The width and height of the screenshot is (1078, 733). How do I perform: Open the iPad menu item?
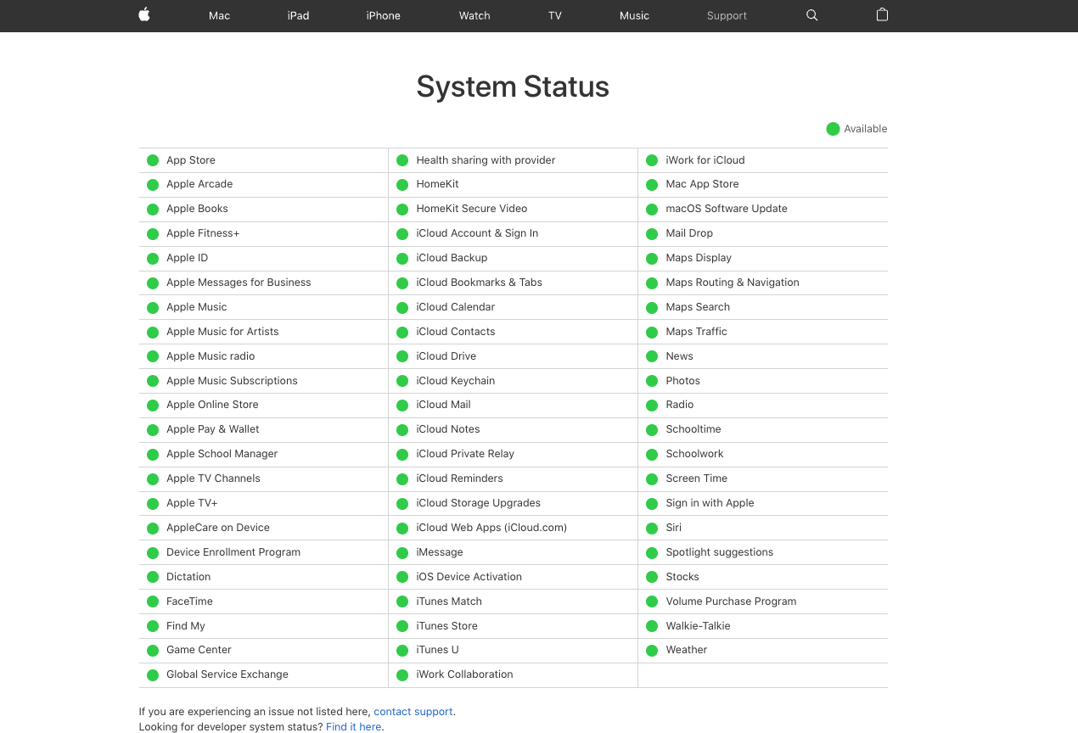tap(298, 15)
